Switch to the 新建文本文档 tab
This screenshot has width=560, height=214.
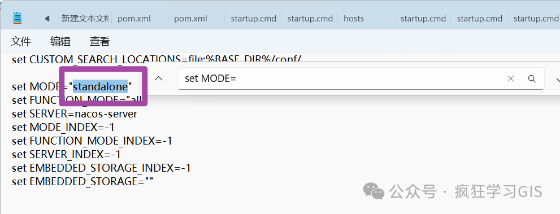click(85, 19)
